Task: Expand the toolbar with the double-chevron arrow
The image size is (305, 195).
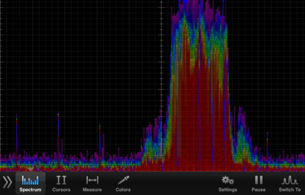Action: click(8, 182)
